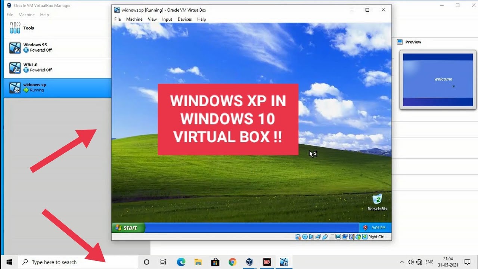Click the network globe icon in system tray
Image resolution: width=478 pixels, height=269 pixels.
click(x=419, y=262)
